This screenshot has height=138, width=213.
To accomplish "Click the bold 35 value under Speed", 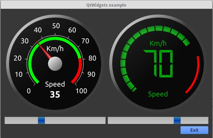I will tap(55, 94).
